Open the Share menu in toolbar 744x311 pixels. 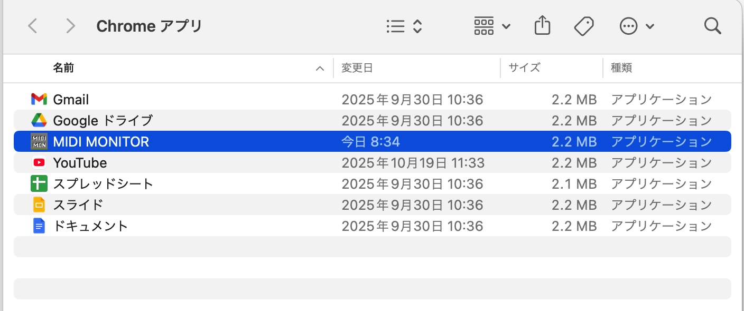543,26
